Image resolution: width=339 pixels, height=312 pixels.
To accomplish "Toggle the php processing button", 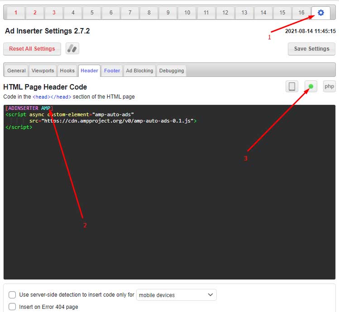I will [329, 86].
